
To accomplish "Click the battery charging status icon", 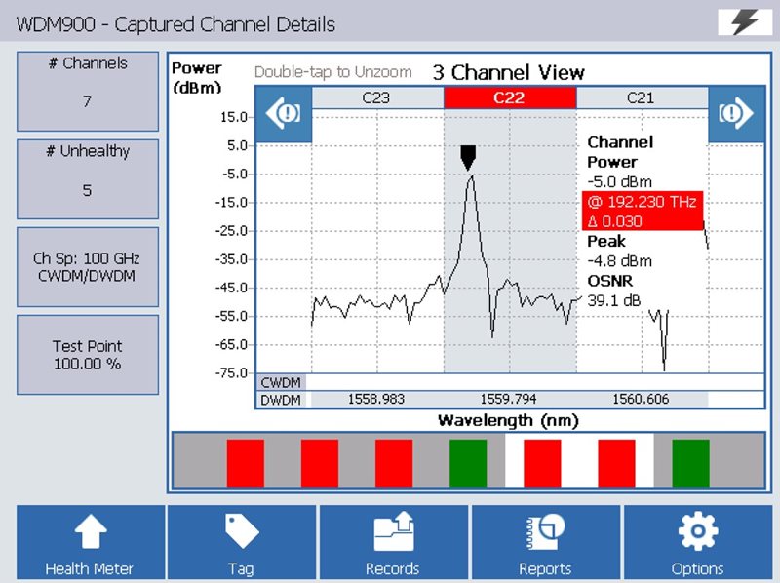I will (744, 22).
